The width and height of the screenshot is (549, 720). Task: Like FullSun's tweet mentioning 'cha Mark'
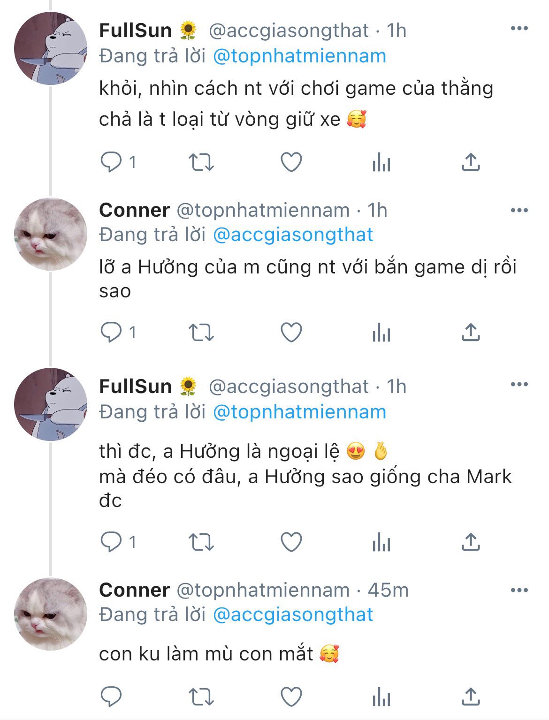pyautogui.click(x=291, y=542)
